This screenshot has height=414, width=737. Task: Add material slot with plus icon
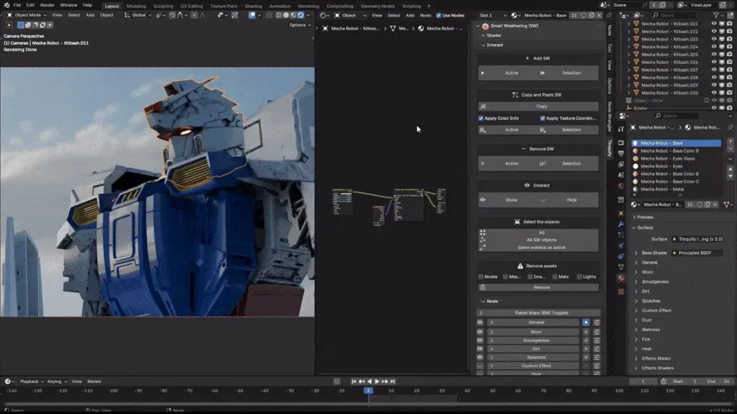pos(730,141)
